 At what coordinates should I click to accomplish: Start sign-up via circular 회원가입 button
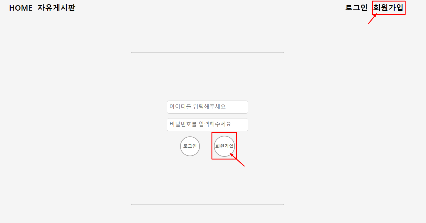(x=224, y=146)
